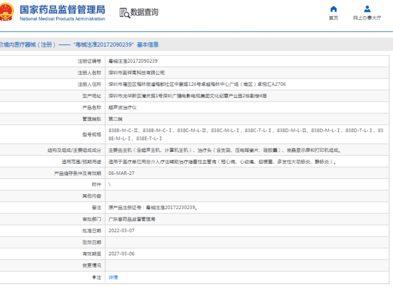Select the production address in 生产地址 row
393x287 pixels.
point(187,96)
